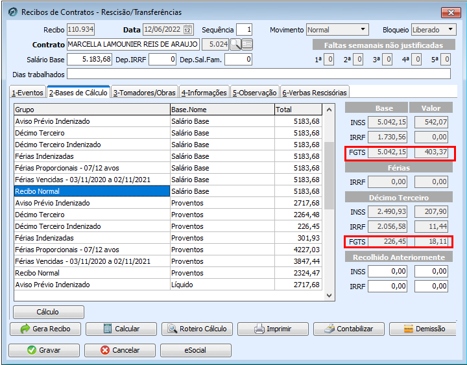Click the Contabilizar button

349,329
